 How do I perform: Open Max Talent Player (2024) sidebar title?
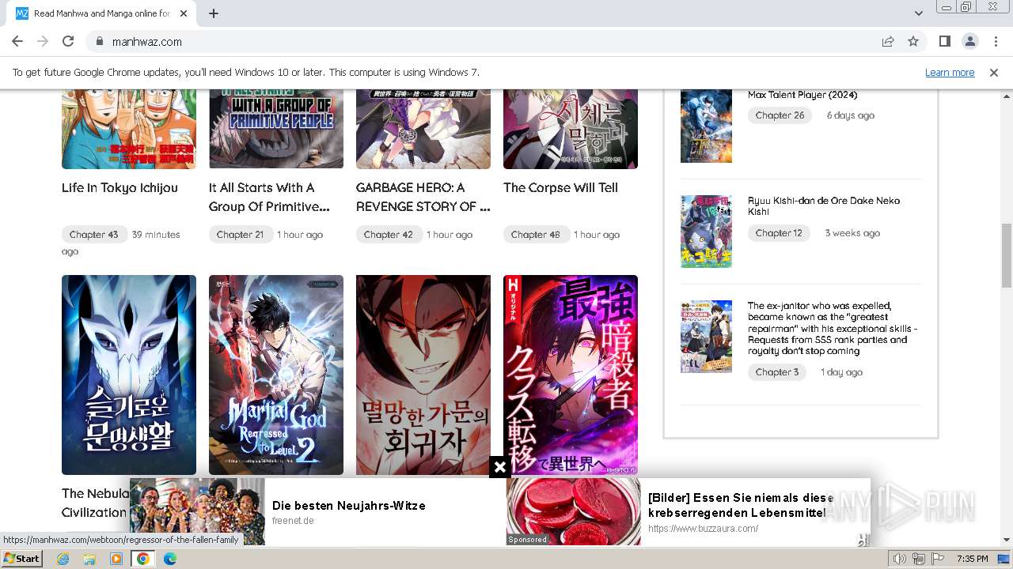click(802, 95)
